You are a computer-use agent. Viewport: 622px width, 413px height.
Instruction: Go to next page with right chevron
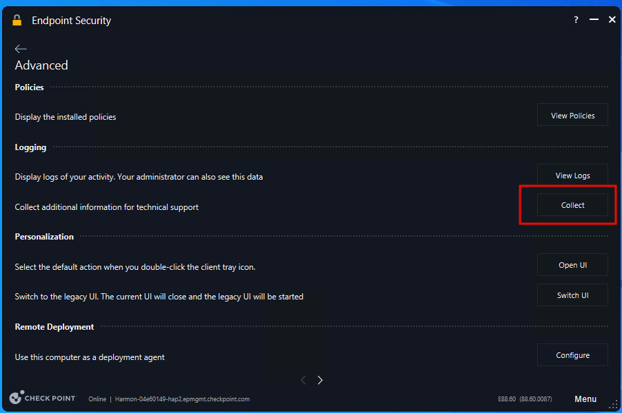320,380
